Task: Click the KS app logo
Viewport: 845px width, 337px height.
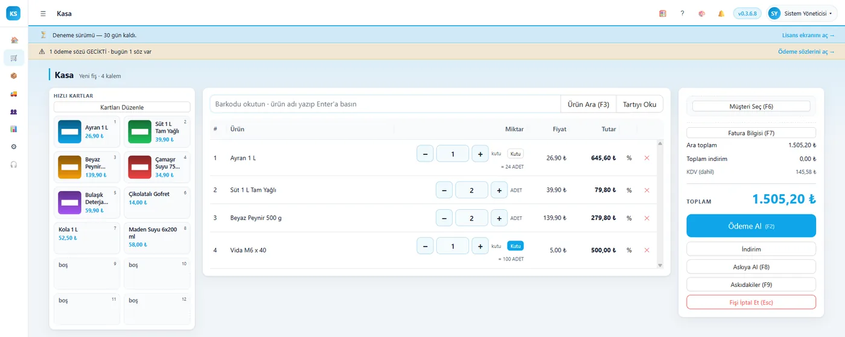Action: [13, 13]
